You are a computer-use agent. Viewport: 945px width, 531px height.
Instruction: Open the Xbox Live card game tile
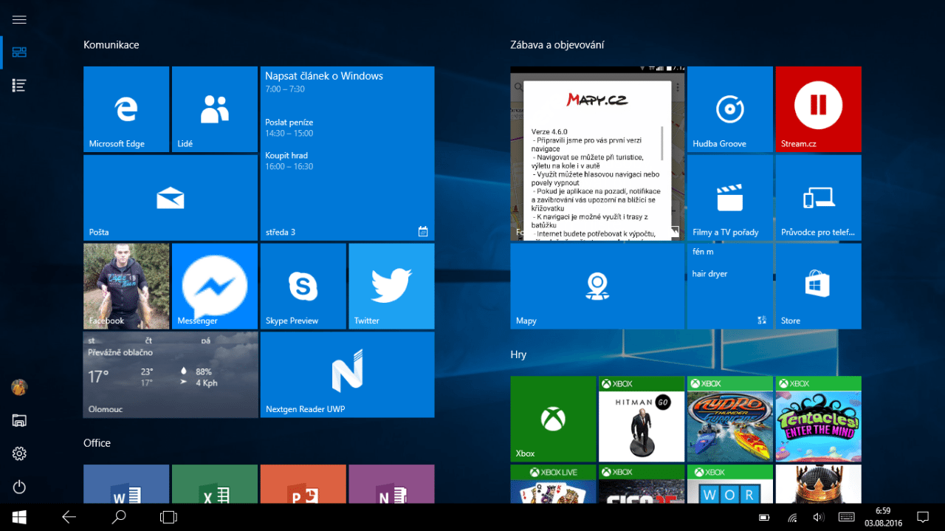click(553, 484)
